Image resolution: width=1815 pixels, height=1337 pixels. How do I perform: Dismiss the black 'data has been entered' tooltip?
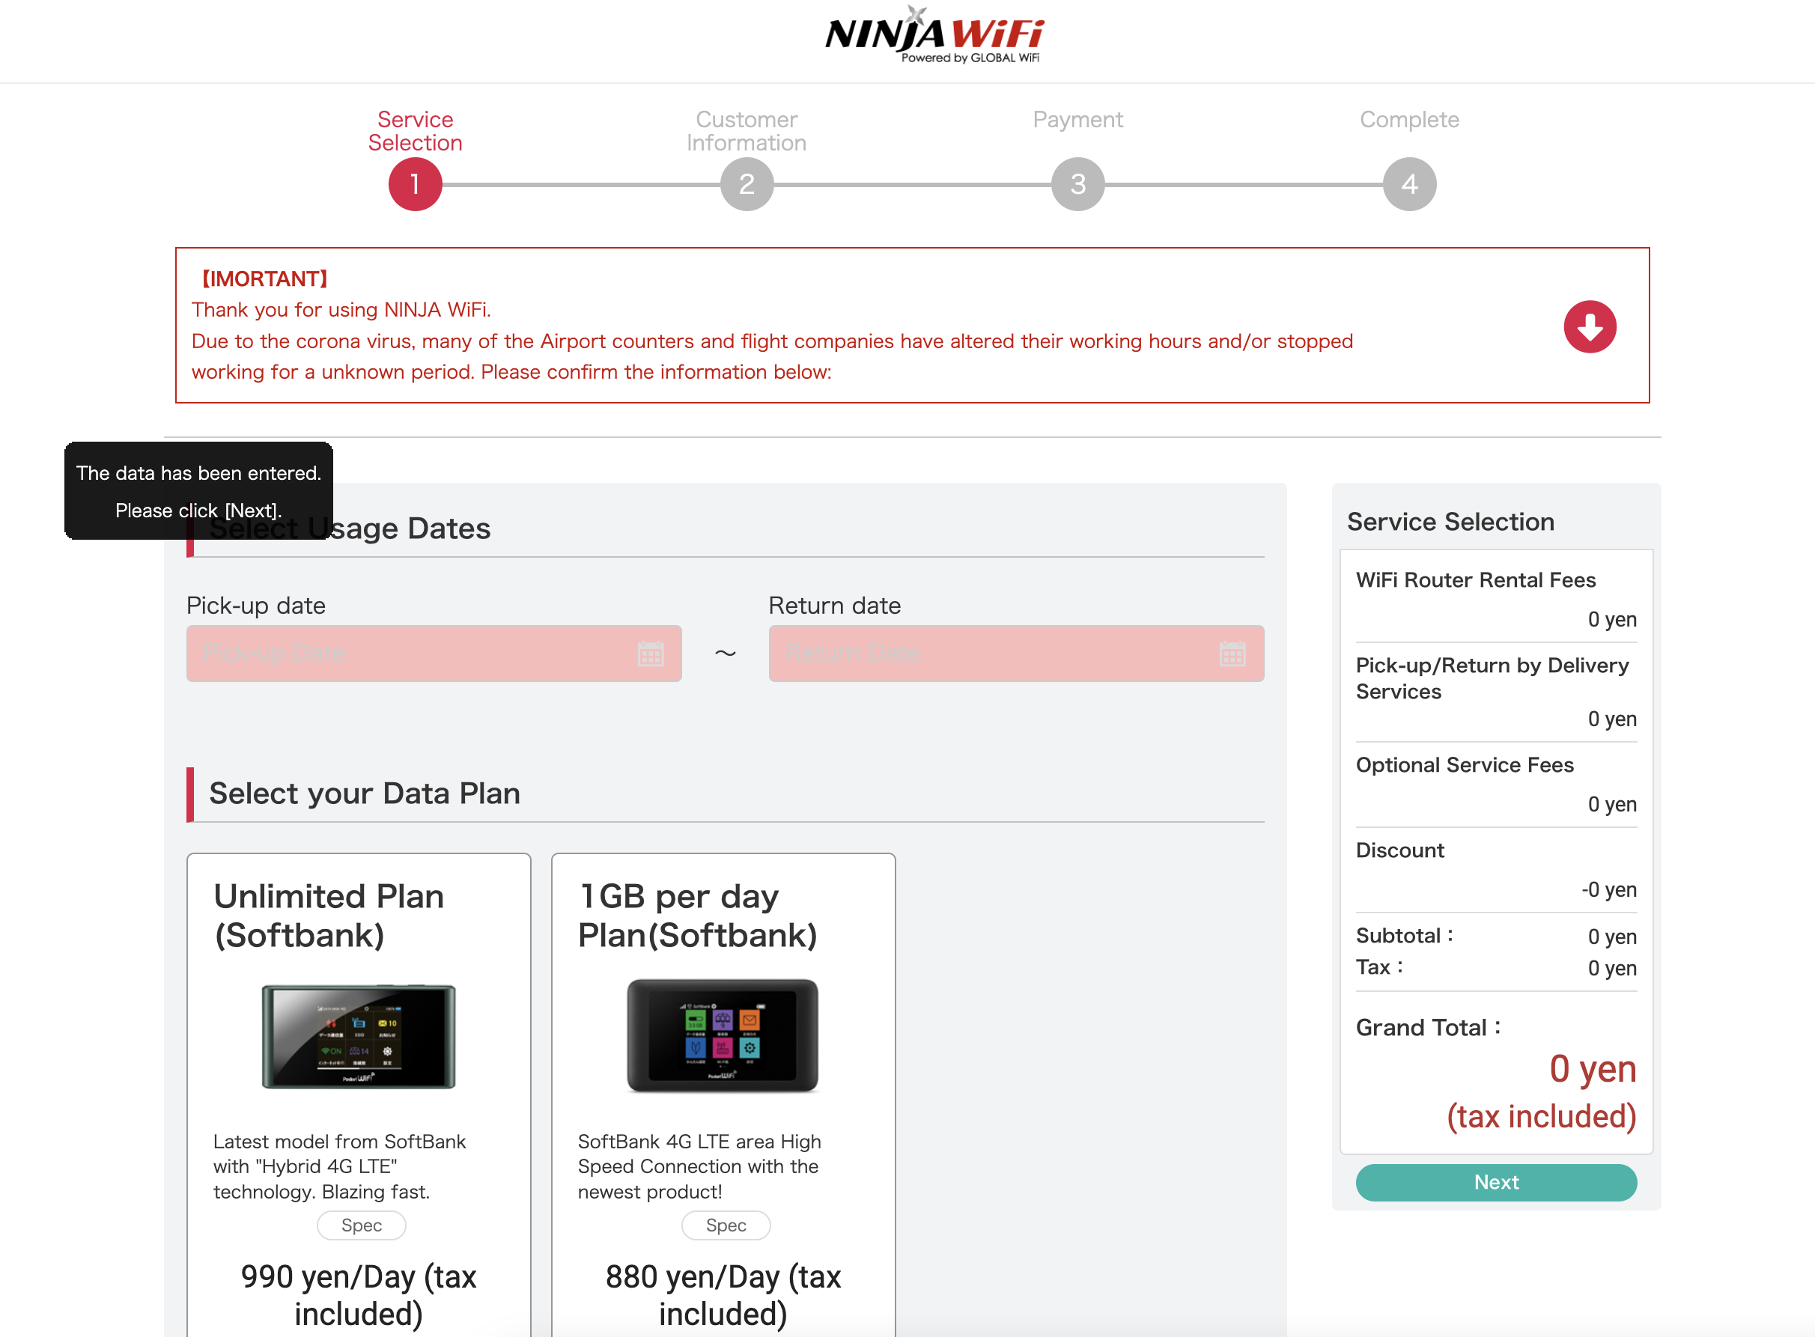[198, 490]
